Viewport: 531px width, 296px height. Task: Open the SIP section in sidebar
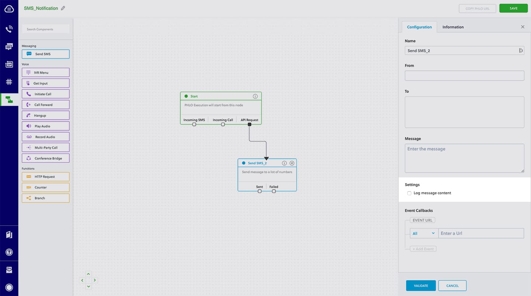point(9,64)
